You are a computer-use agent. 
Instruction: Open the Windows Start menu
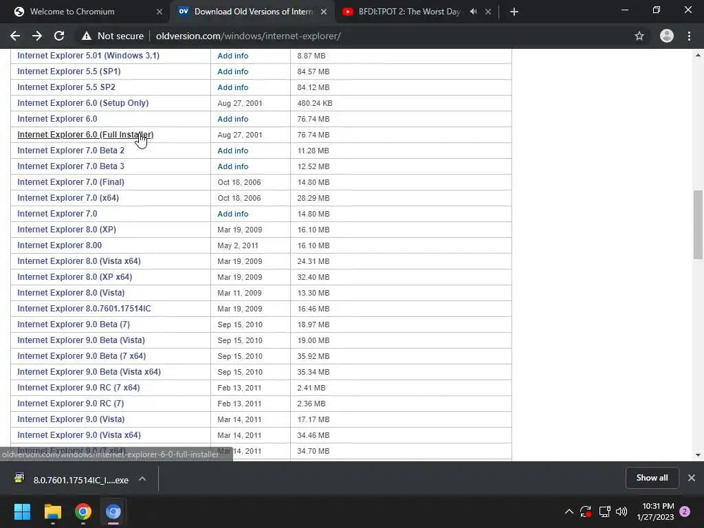coord(22,511)
